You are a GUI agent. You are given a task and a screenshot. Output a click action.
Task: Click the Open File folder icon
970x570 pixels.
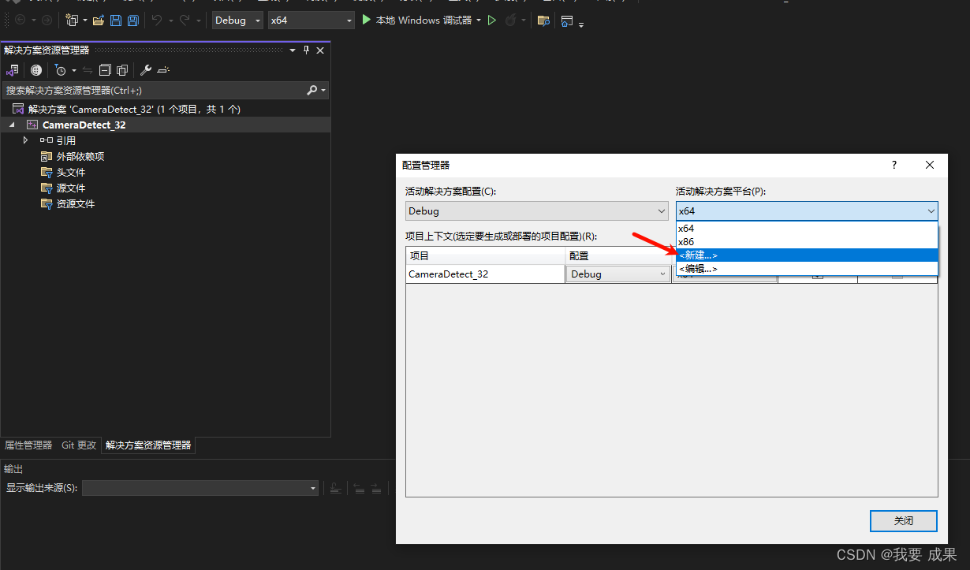pos(99,20)
